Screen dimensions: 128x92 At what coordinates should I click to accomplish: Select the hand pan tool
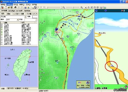click(x=89, y=8)
